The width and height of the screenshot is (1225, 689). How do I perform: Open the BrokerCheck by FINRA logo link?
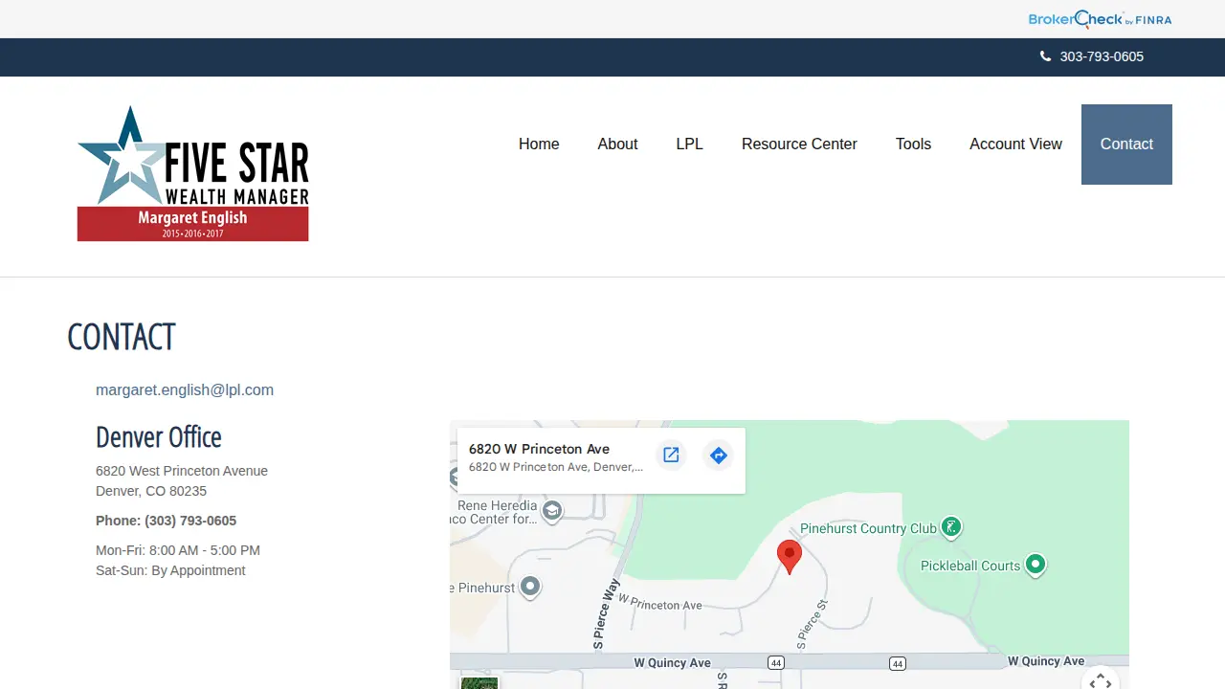[x=1100, y=19]
